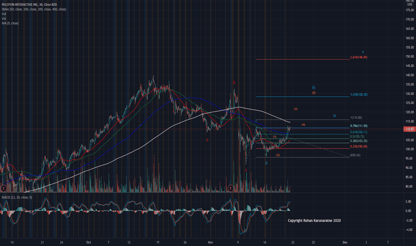
Task: Click the 1.618 Fibonacci blue extension line
Action: [303, 97]
